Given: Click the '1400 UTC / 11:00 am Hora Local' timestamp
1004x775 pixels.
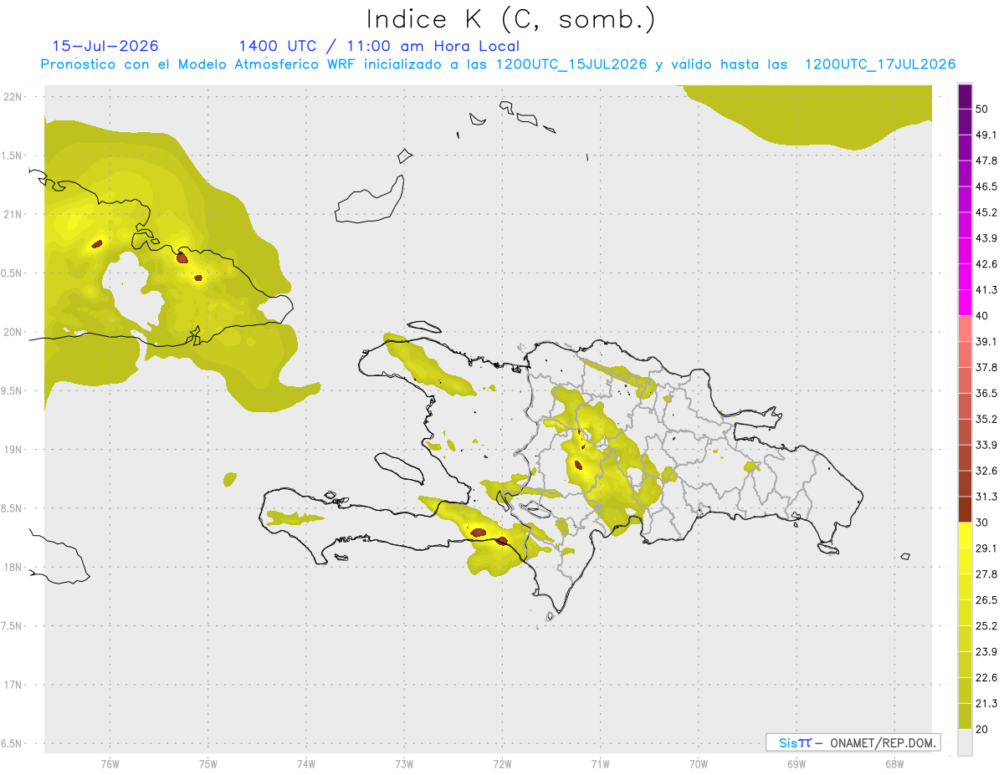Looking at the screenshot, I should point(379,46).
